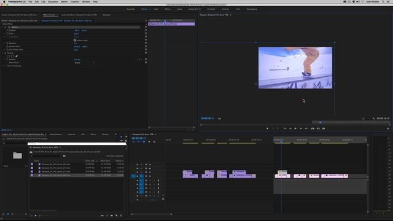Go to In point in Program monitor

(285, 128)
